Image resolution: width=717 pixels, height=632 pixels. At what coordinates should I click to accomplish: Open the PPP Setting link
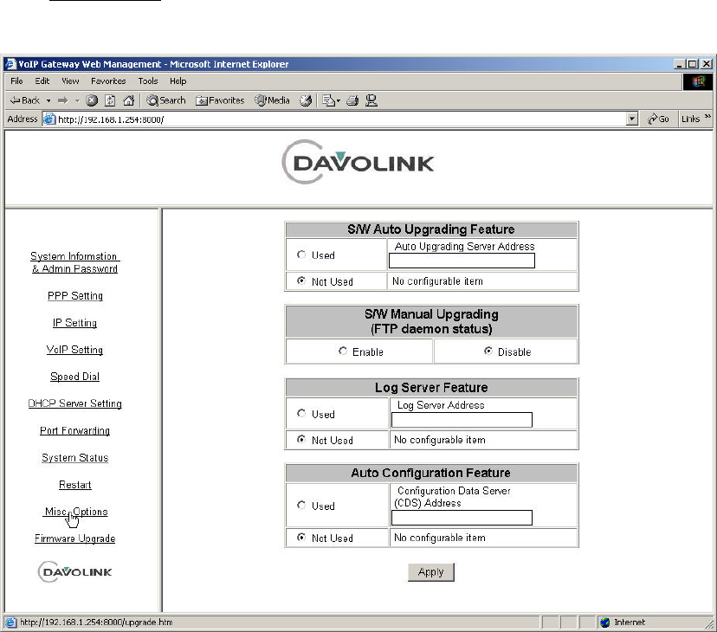75,296
